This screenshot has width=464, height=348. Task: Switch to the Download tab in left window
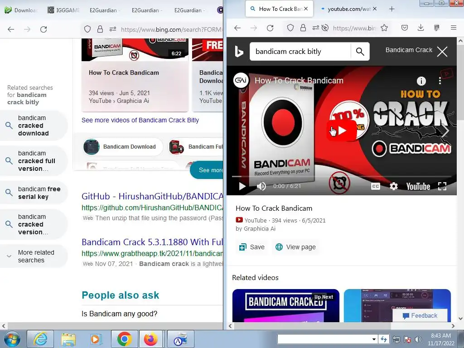(x=21, y=10)
